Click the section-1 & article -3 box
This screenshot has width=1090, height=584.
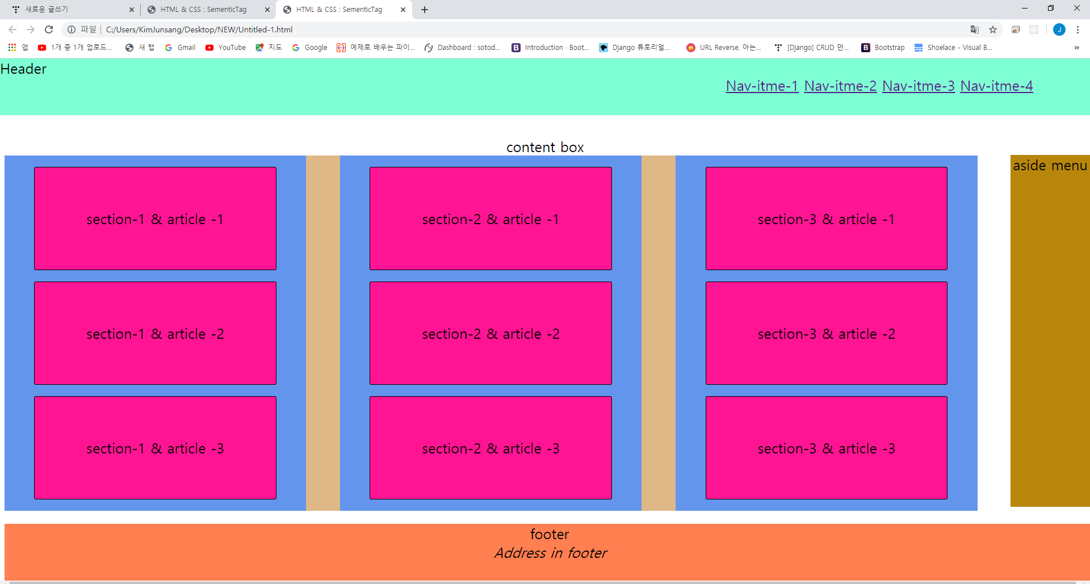coord(155,448)
